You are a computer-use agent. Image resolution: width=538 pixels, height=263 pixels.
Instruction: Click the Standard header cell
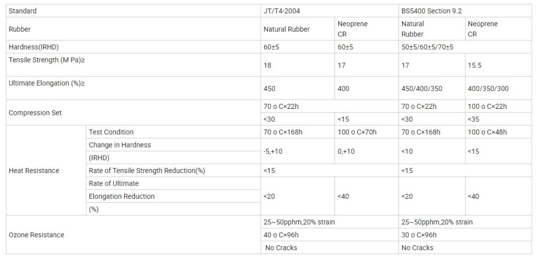[x=22, y=11]
